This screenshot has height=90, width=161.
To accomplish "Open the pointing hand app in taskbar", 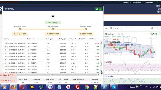I will pyautogui.click(x=32, y=87).
